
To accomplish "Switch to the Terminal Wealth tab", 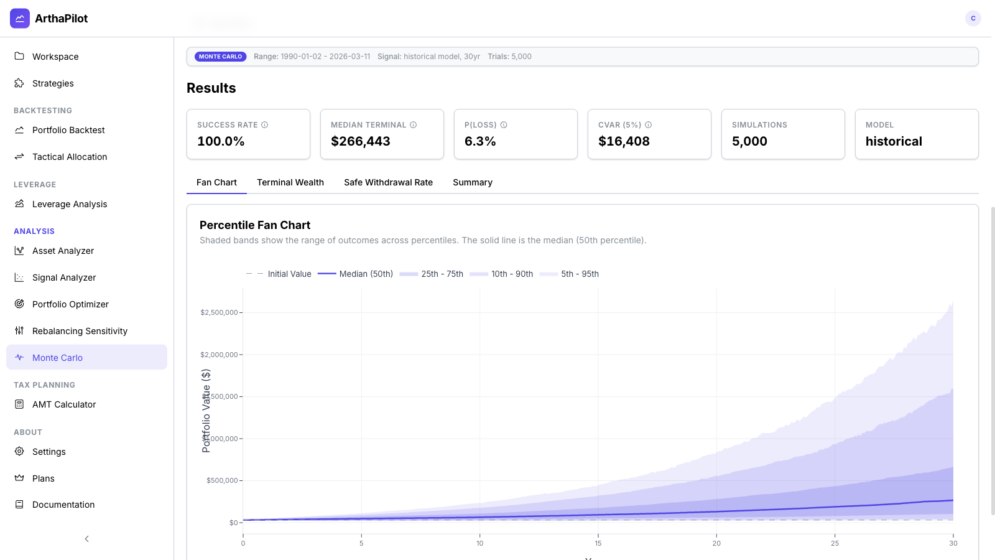I will tap(290, 182).
